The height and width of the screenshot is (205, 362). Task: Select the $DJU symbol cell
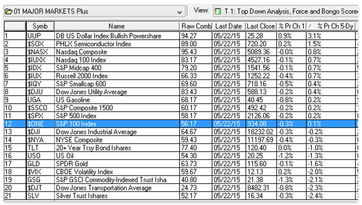click(40, 92)
